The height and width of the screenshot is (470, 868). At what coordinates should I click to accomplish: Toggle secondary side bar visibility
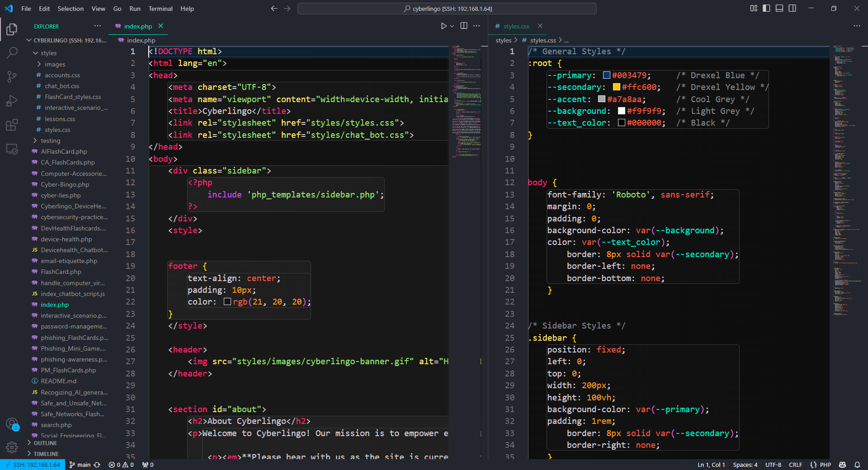pos(793,8)
